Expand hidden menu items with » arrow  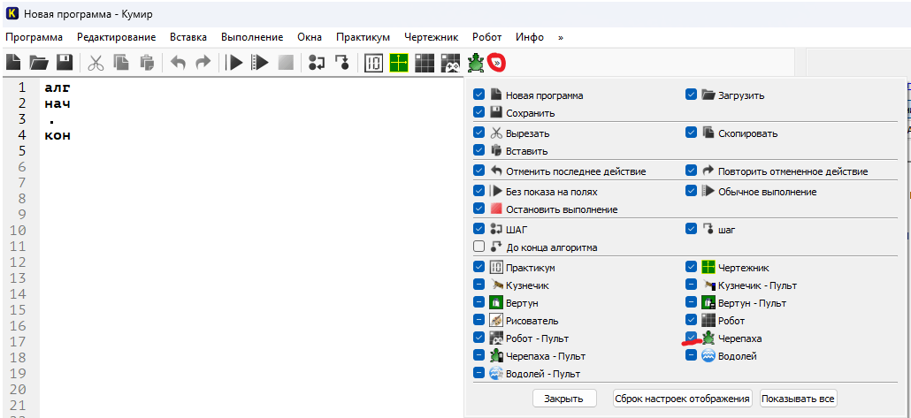560,37
